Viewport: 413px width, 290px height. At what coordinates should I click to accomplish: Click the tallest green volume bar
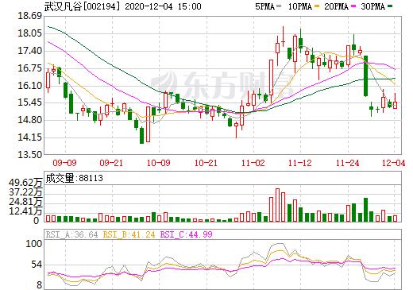[x=365, y=210]
